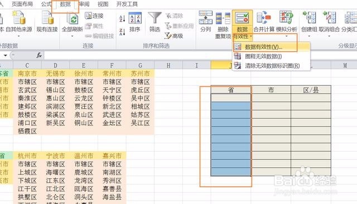Click the 嘉兴市 header cell
This screenshot has height=204, width=357.
[112, 156]
